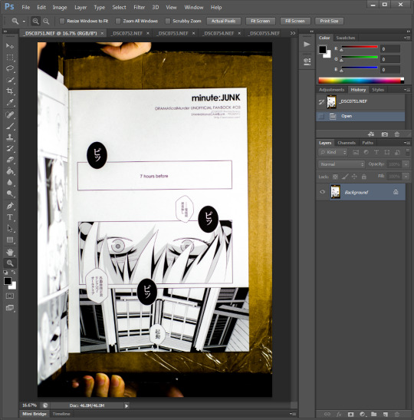Screen dimensions: 414x420
Task: Switch to the Swatches tab
Action: (345, 38)
